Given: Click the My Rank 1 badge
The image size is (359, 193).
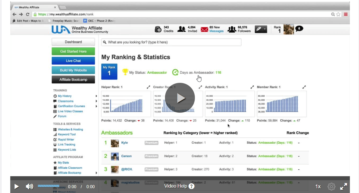Looking at the screenshot, I should pos(109,71).
